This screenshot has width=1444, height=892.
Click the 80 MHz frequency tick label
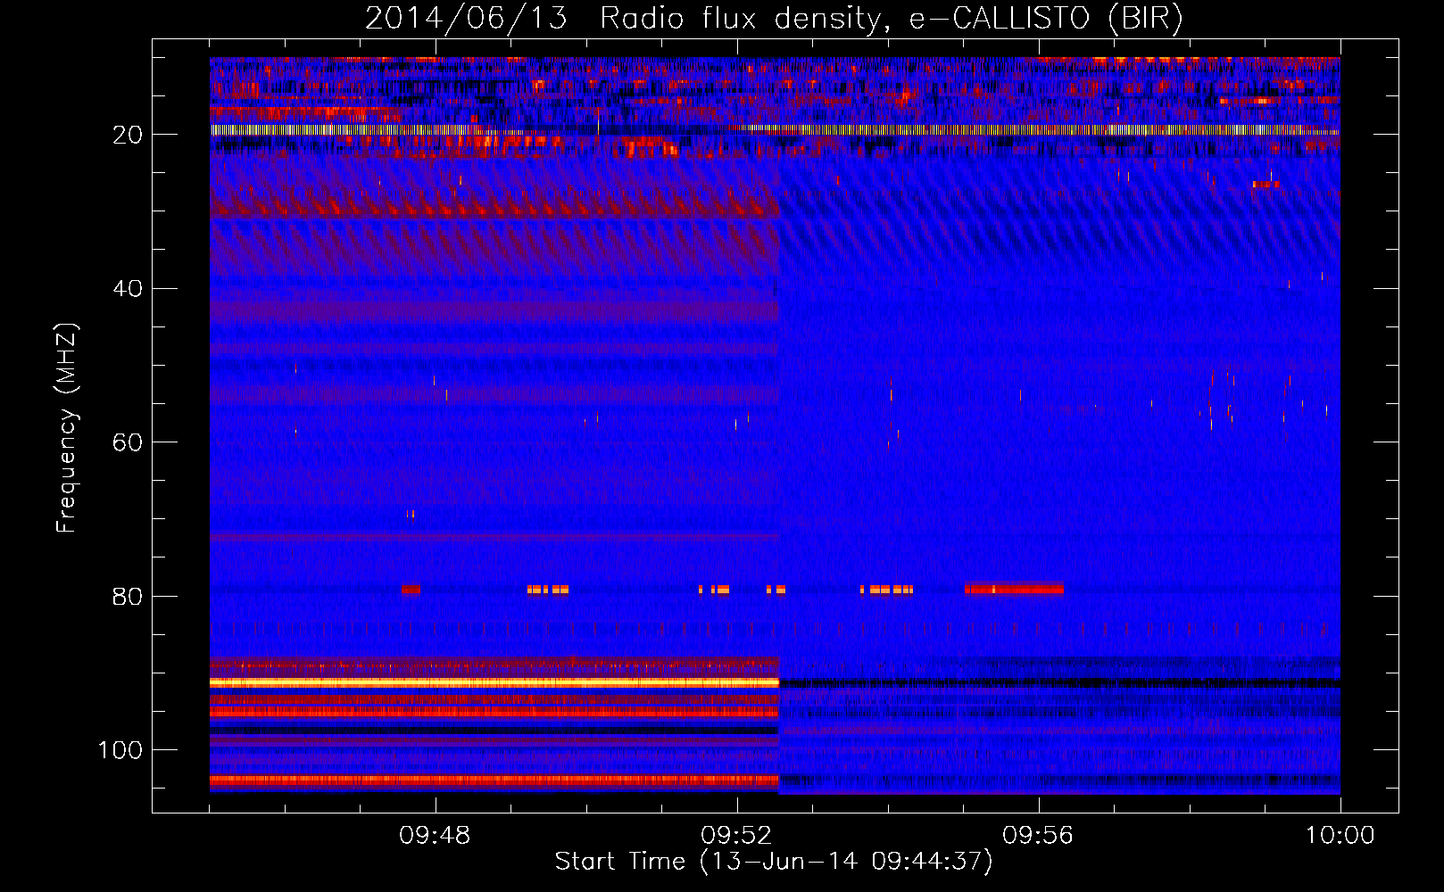point(128,597)
